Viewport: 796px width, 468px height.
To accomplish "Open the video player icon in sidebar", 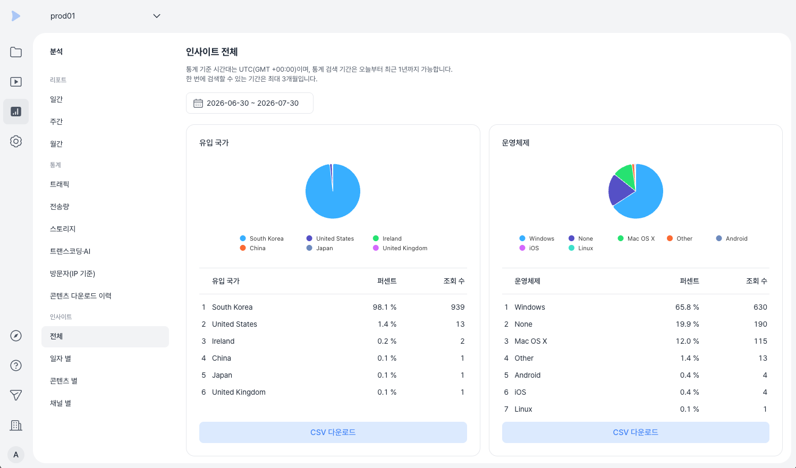I will click(16, 82).
